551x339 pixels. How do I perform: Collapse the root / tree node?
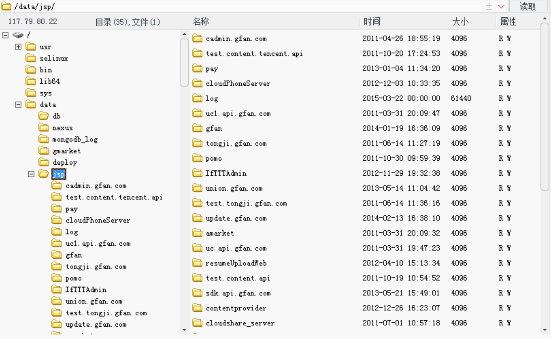point(5,35)
